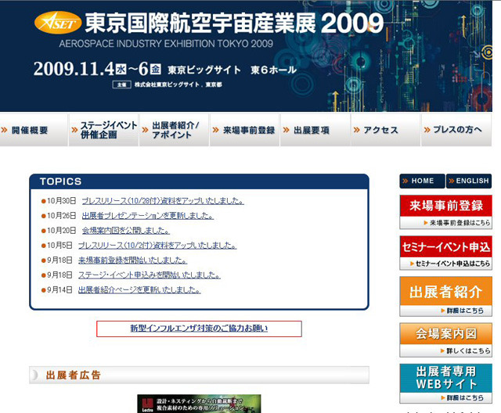The width and height of the screenshot is (501, 413).
Task: Open 新型インフルエンザ対策のご協力お願い link
Action: (x=199, y=329)
